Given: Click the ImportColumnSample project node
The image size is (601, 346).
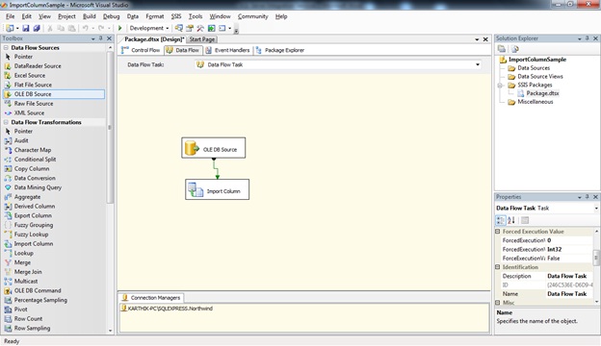Looking at the screenshot, I should pos(537,60).
